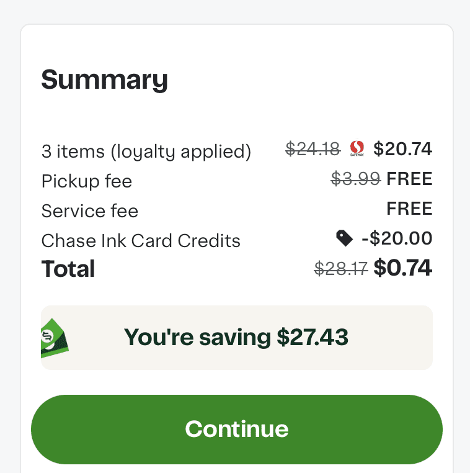Click the green cash savings icon

tap(55, 338)
